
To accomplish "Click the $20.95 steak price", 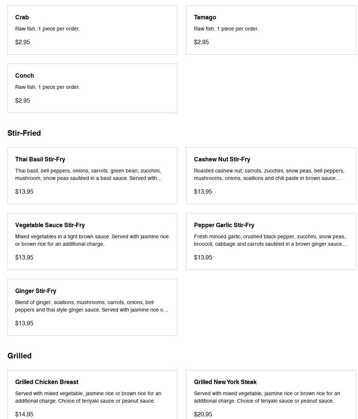I will click(x=203, y=414).
